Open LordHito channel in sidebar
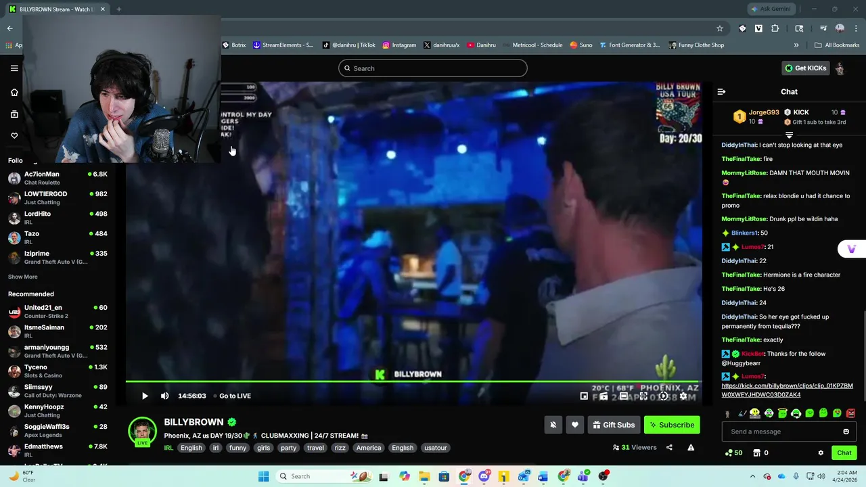This screenshot has height=487, width=866. [x=58, y=217]
